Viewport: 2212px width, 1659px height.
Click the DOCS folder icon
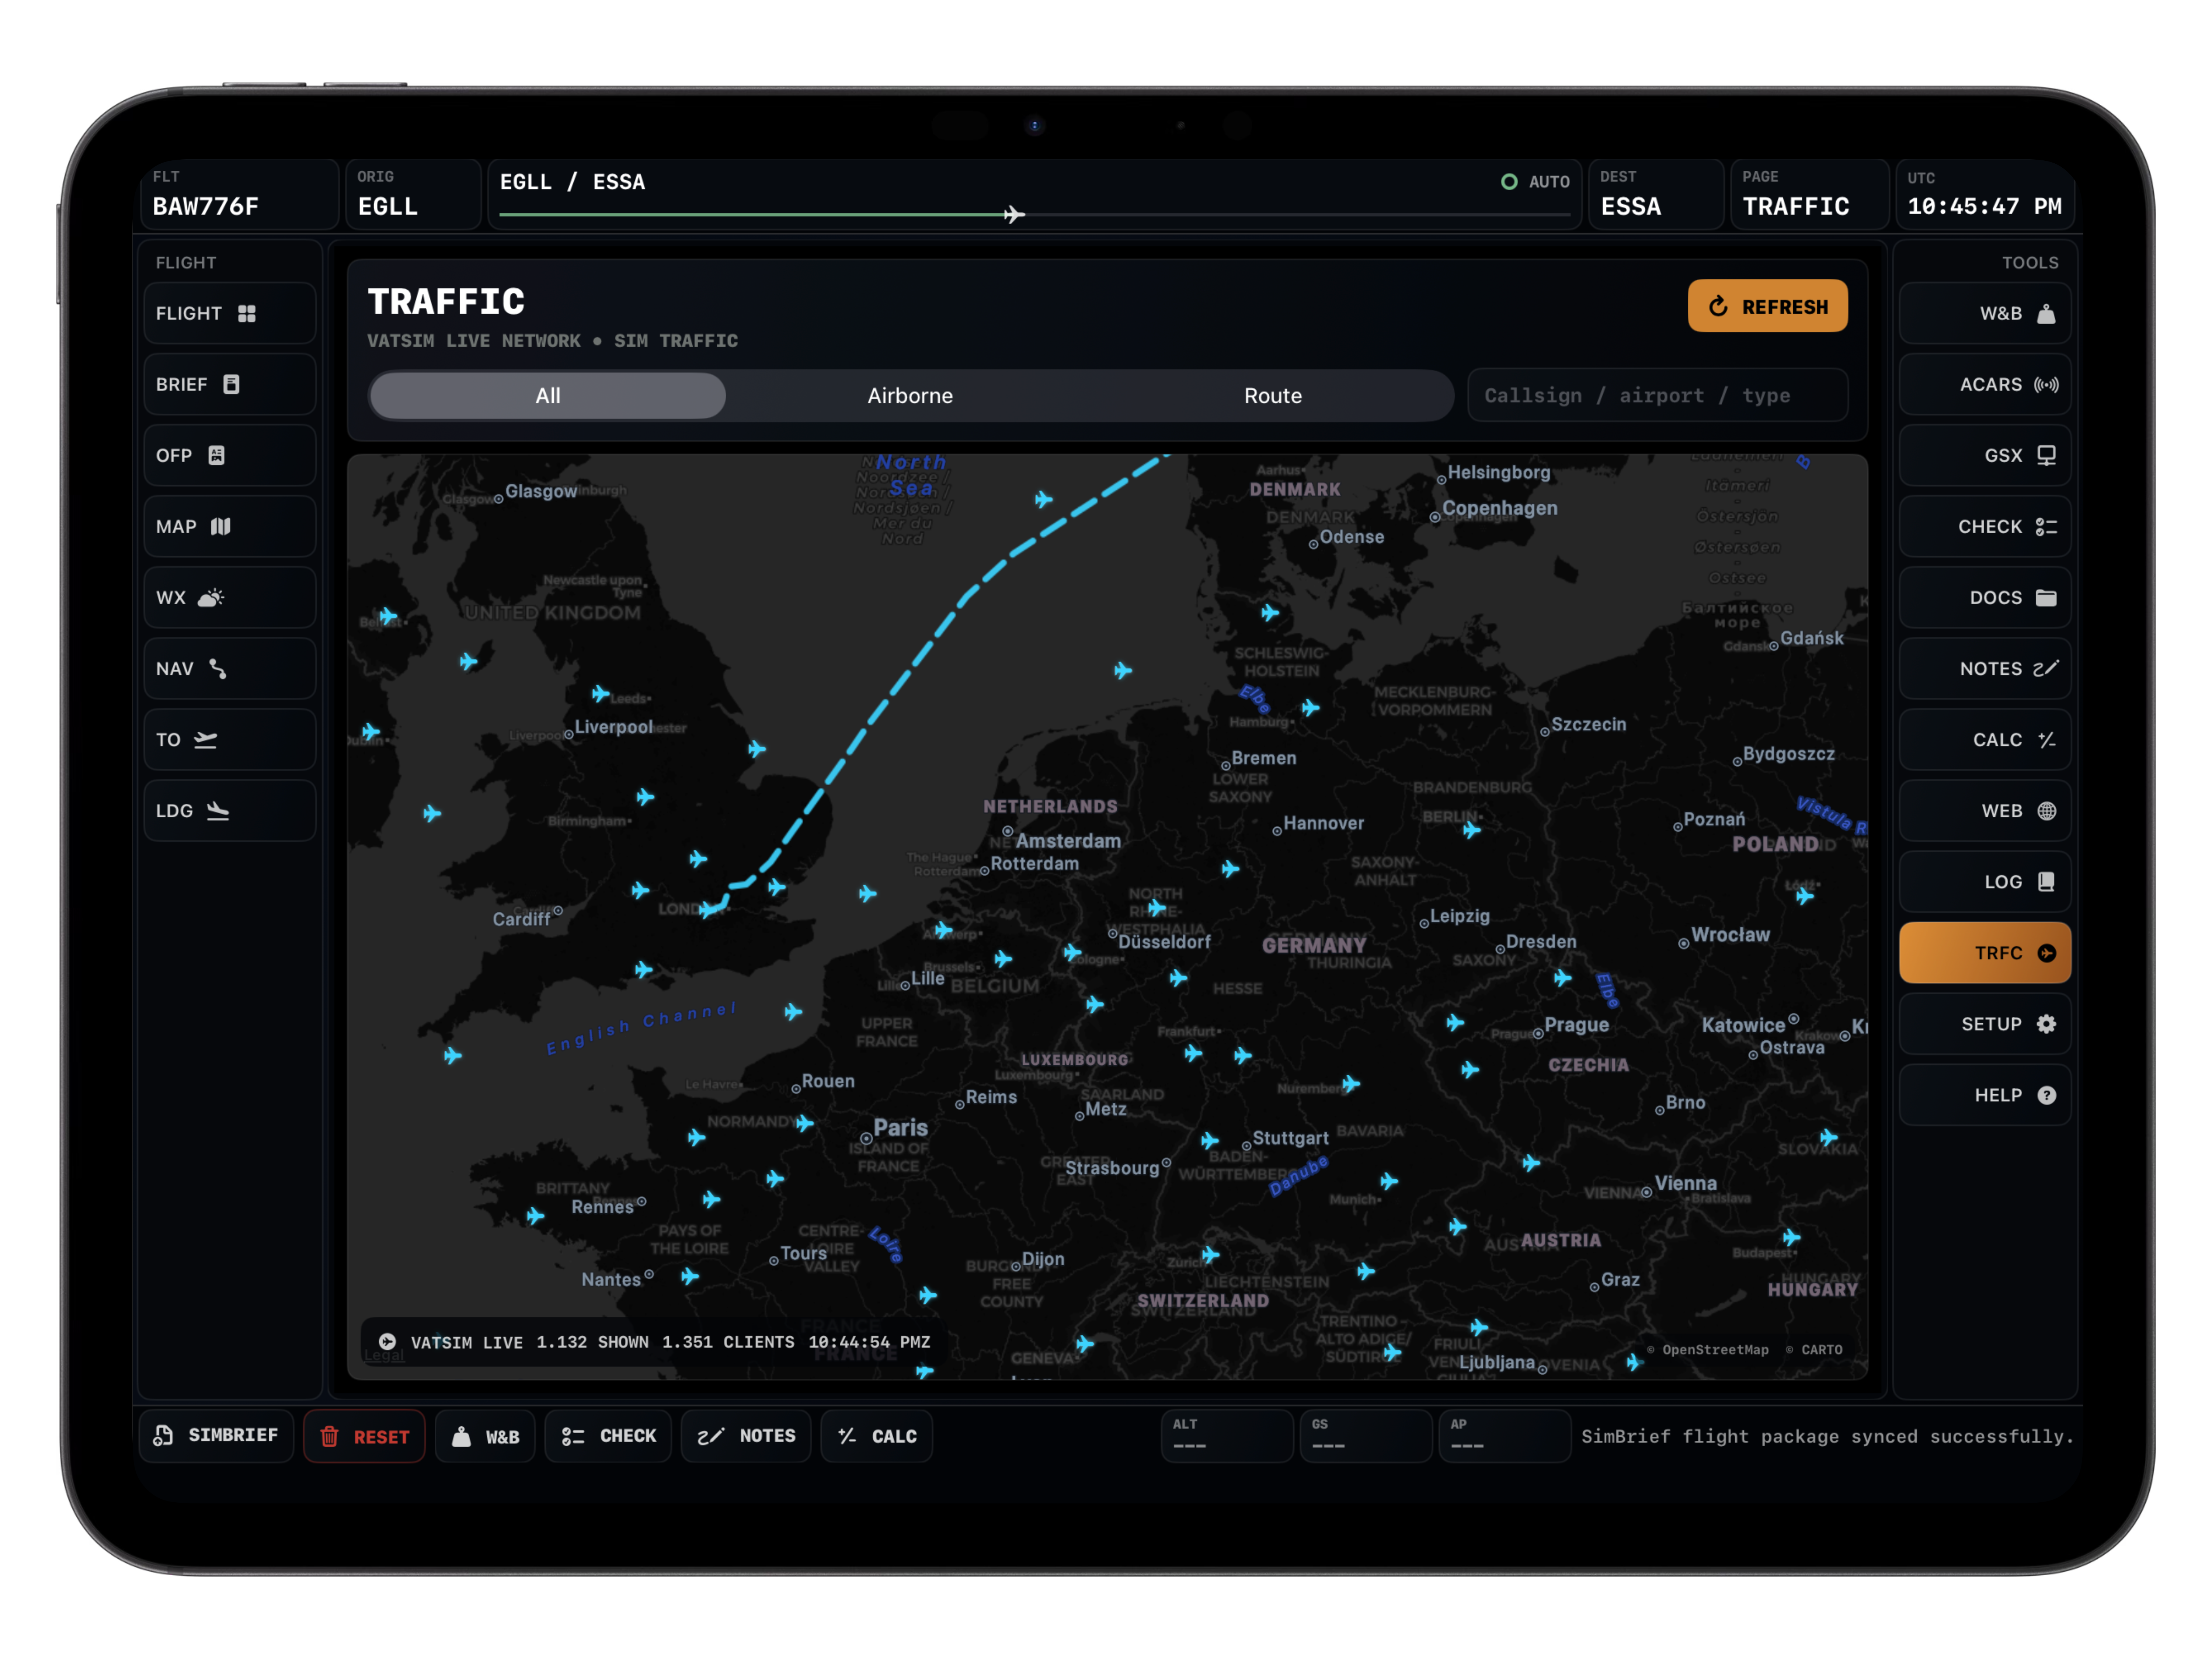click(x=2047, y=598)
